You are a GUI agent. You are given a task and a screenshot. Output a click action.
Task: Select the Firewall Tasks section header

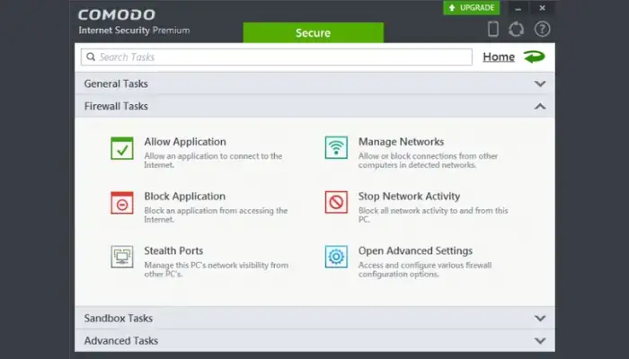tap(314, 106)
